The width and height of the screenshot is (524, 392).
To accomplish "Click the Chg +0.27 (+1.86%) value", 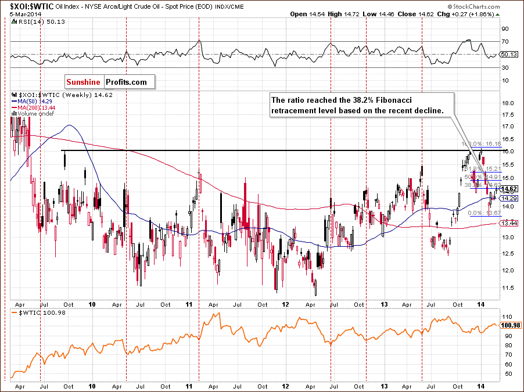I will (465, 14).
